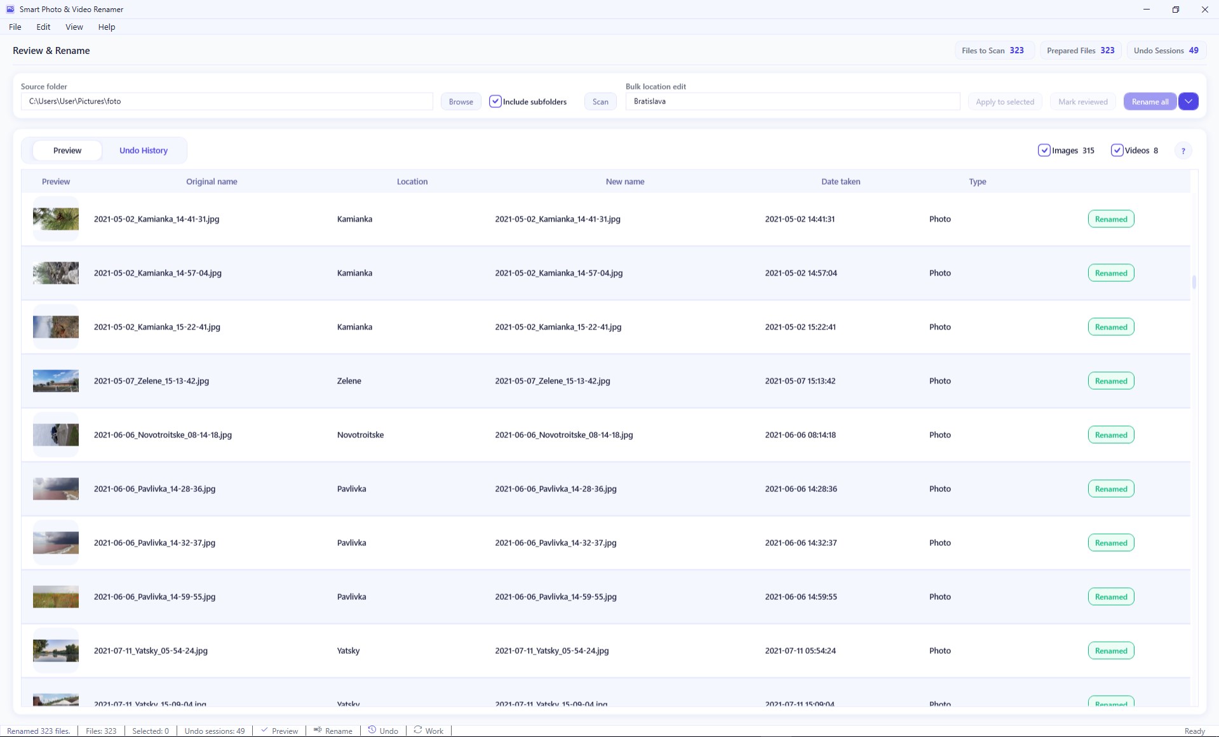Uncheck the Images filter checkbox
Image resolution: width=1219 pixels, height=737 pixels.
coord(1044,150)
